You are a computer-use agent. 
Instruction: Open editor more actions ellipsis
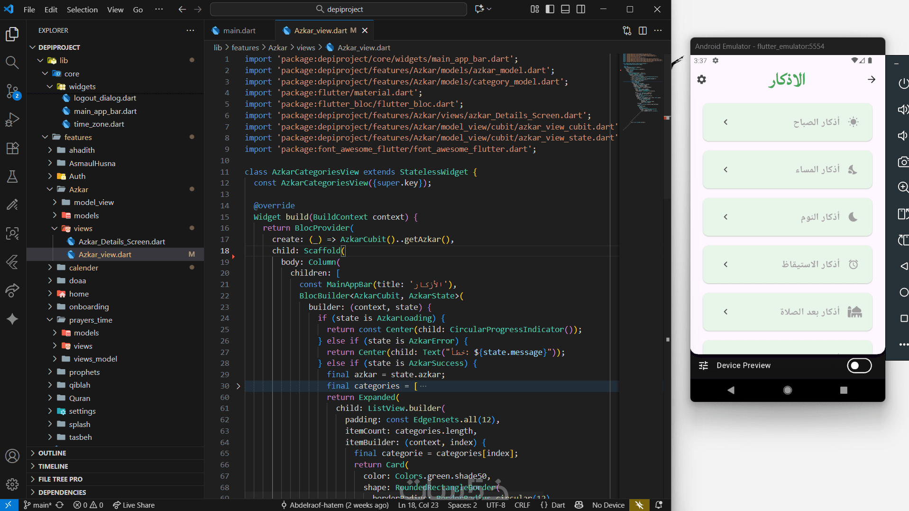(658, 30)
